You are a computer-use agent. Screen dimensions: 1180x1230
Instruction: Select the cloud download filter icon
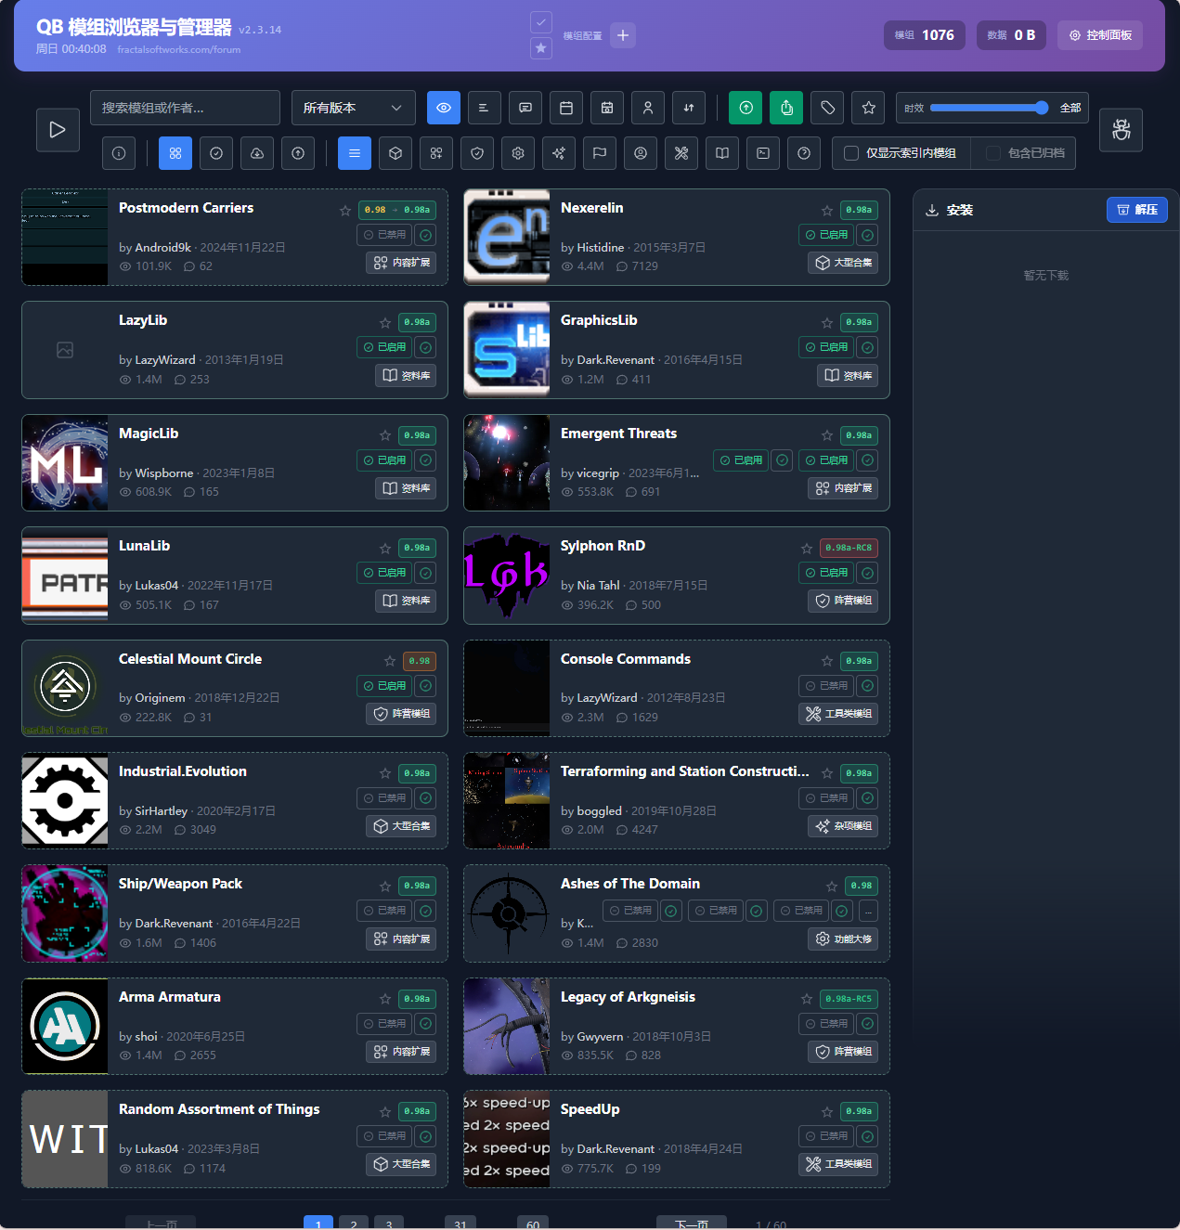(x=257, y=153)
